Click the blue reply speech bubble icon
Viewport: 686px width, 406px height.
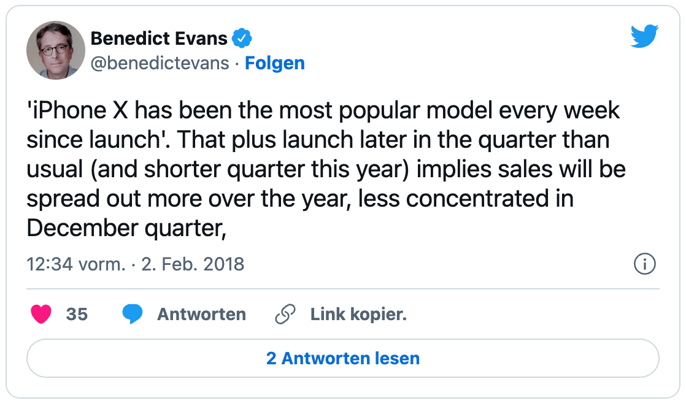coord(133,314)
